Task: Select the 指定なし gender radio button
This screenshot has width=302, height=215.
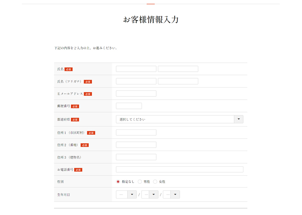Action: coord(118,182)
